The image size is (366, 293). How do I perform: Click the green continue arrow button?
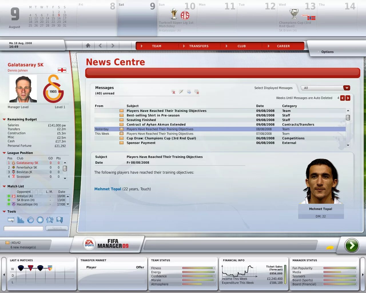coord(351,245)
